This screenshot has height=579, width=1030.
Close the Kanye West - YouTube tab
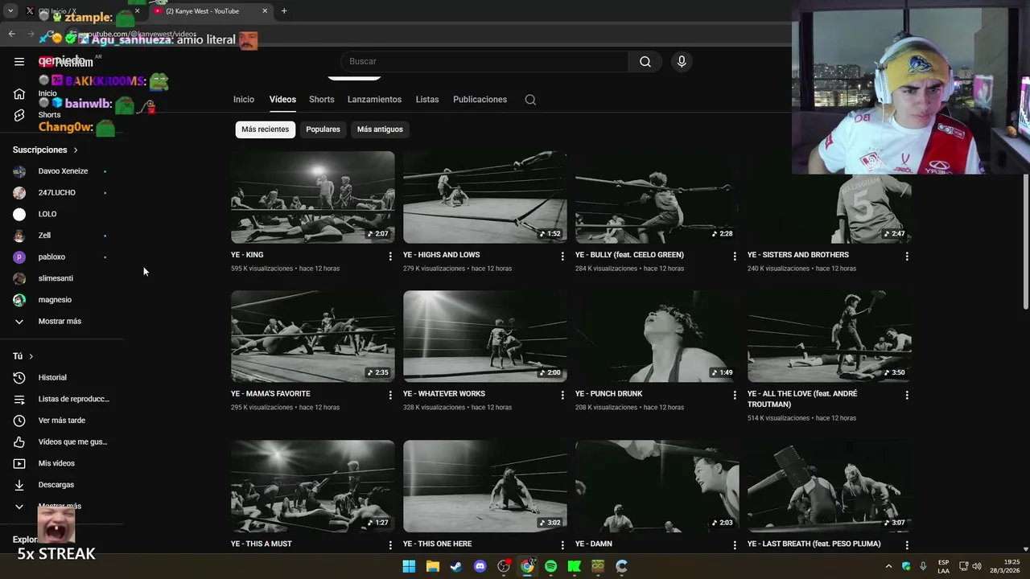pos(266,11)
